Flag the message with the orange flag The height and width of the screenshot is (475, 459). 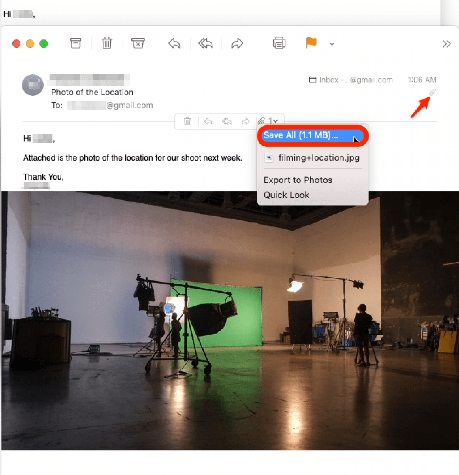coord(311,43)
